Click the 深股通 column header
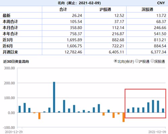 point(147,9)
